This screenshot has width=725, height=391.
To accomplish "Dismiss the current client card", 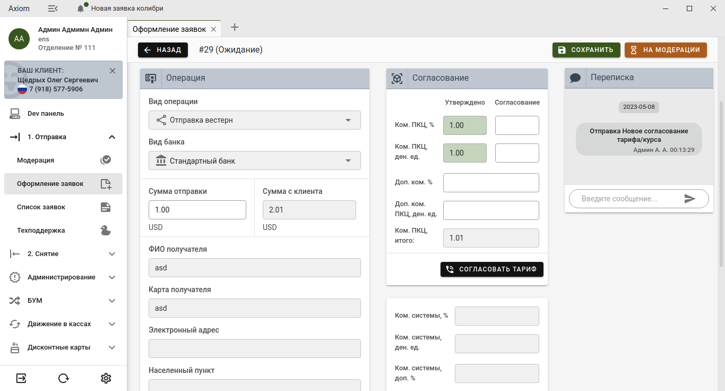I will [x=113, y=71].
